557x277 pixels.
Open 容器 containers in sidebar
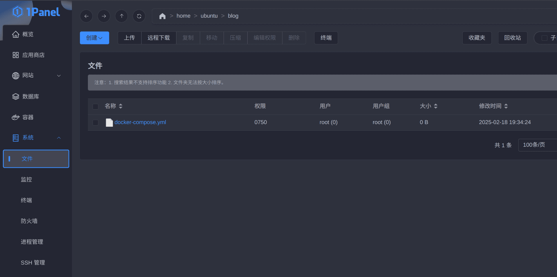(x=28, y=117)
